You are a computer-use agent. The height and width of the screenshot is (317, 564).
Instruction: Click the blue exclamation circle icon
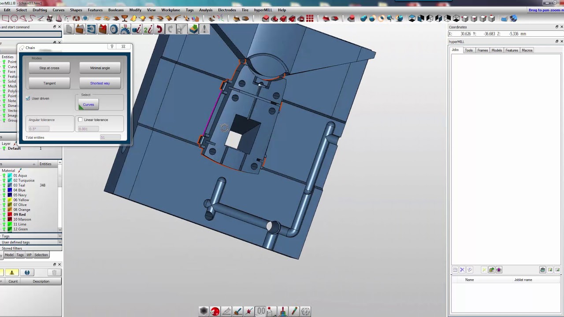tap(27, 273)
